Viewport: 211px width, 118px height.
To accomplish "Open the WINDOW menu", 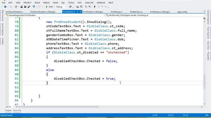I will [101, 3].
